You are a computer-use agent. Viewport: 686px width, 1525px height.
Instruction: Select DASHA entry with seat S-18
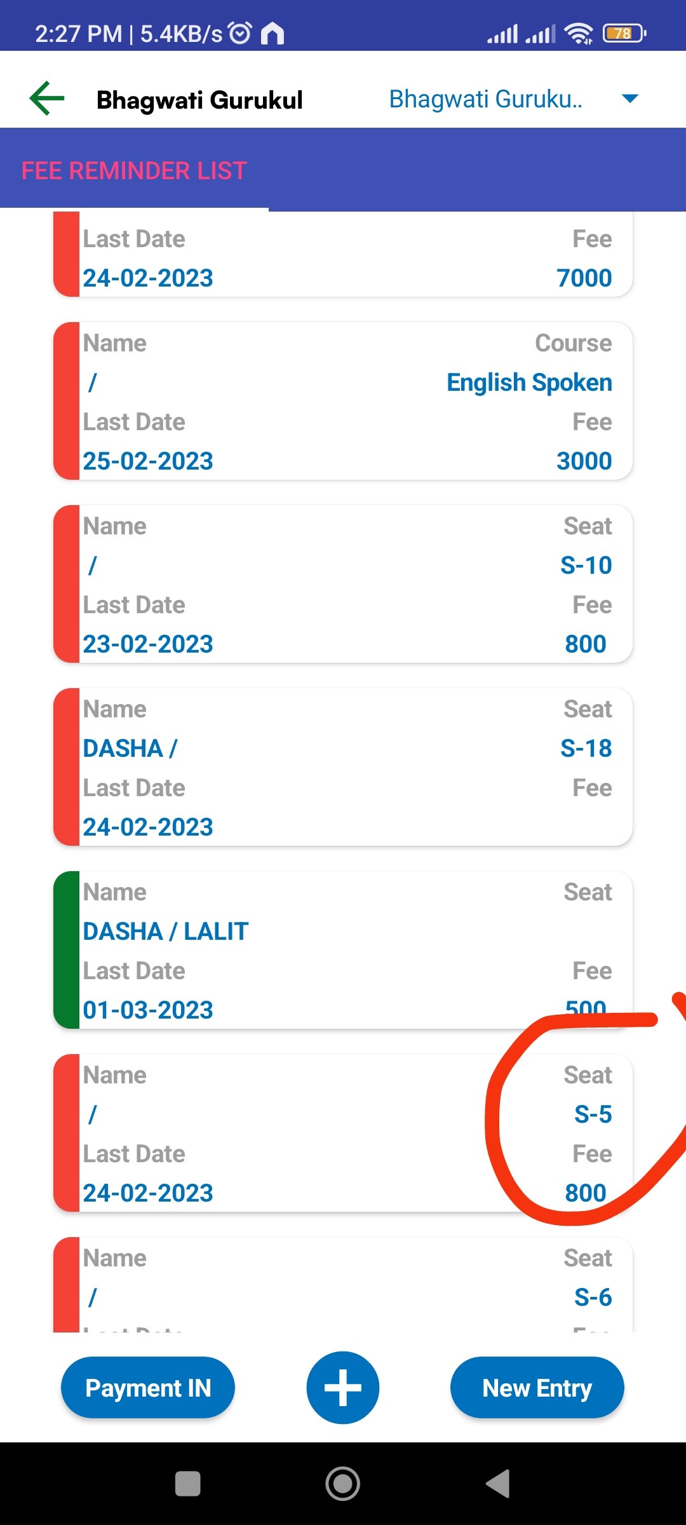coord(343,767)
